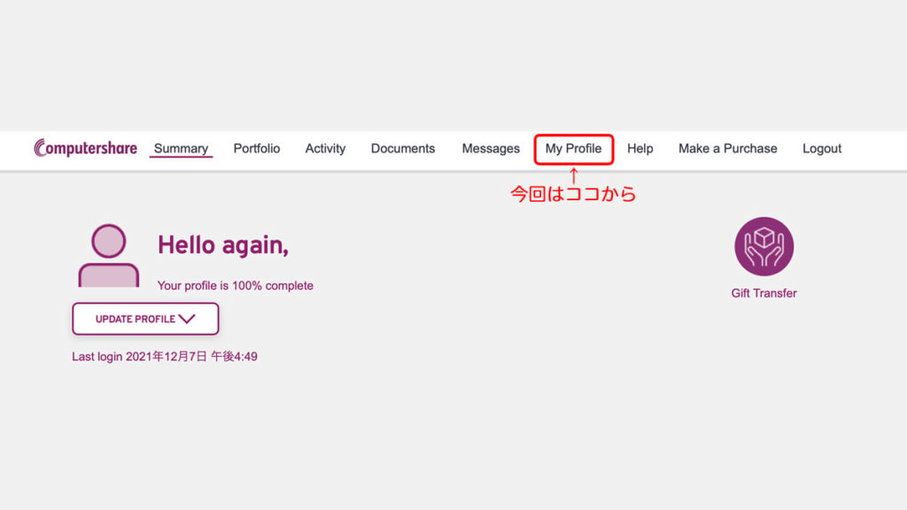Click the Computershare logo
The height and width of the screenshot is (510, 907).
point(86,148)
